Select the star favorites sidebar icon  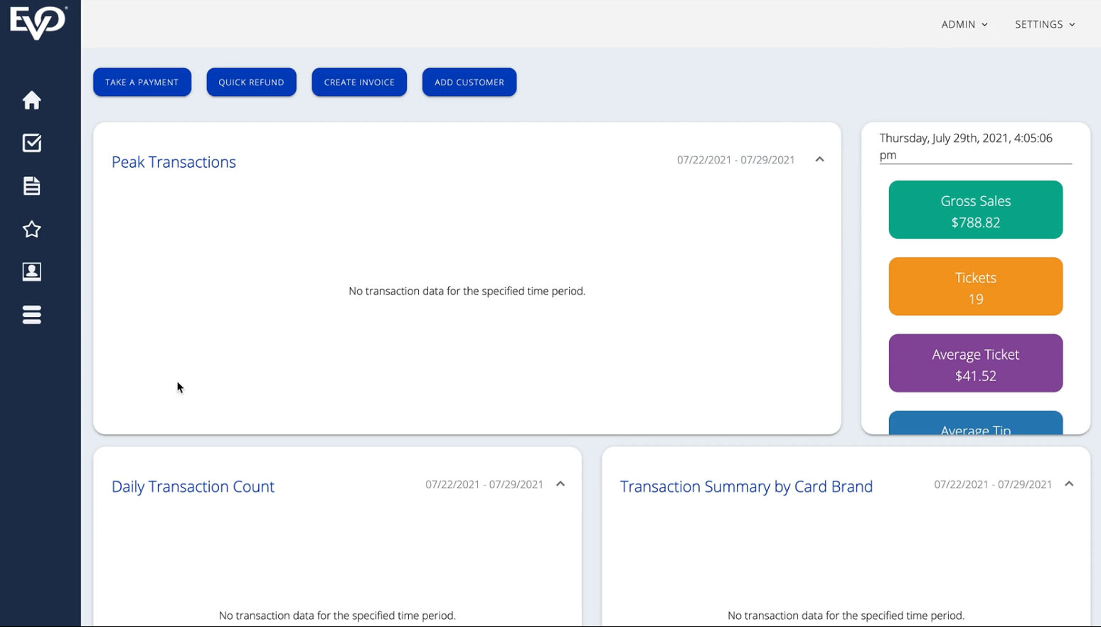coord(31,229)
